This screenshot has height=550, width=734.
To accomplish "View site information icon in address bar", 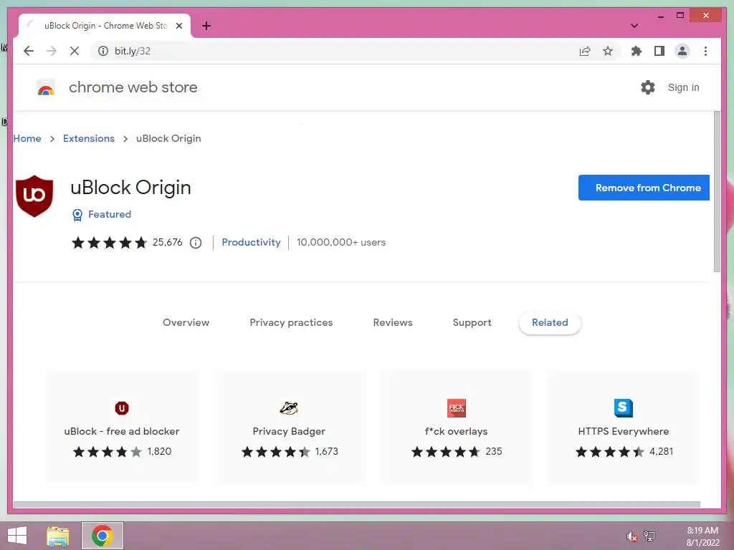I will point(103,51).
